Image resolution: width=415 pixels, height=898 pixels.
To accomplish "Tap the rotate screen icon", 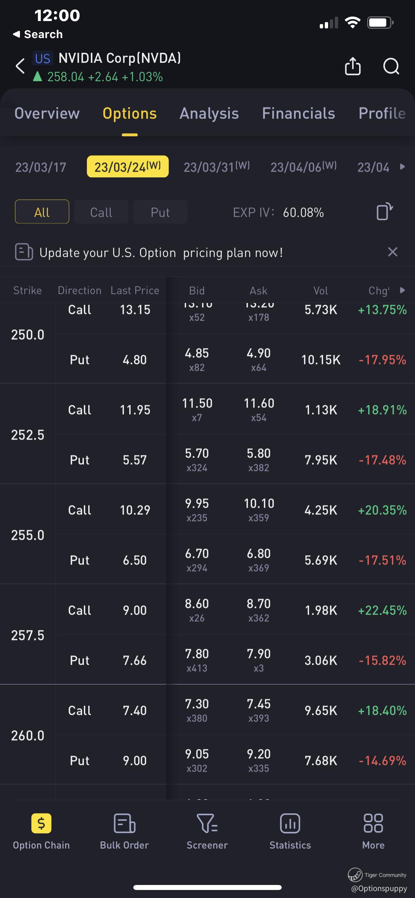I will (x=384, y=211).
